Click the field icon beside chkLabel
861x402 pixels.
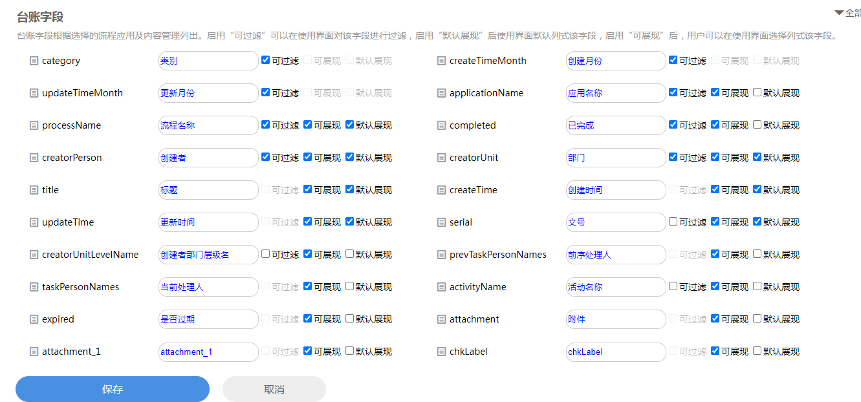tap(442, 352)
